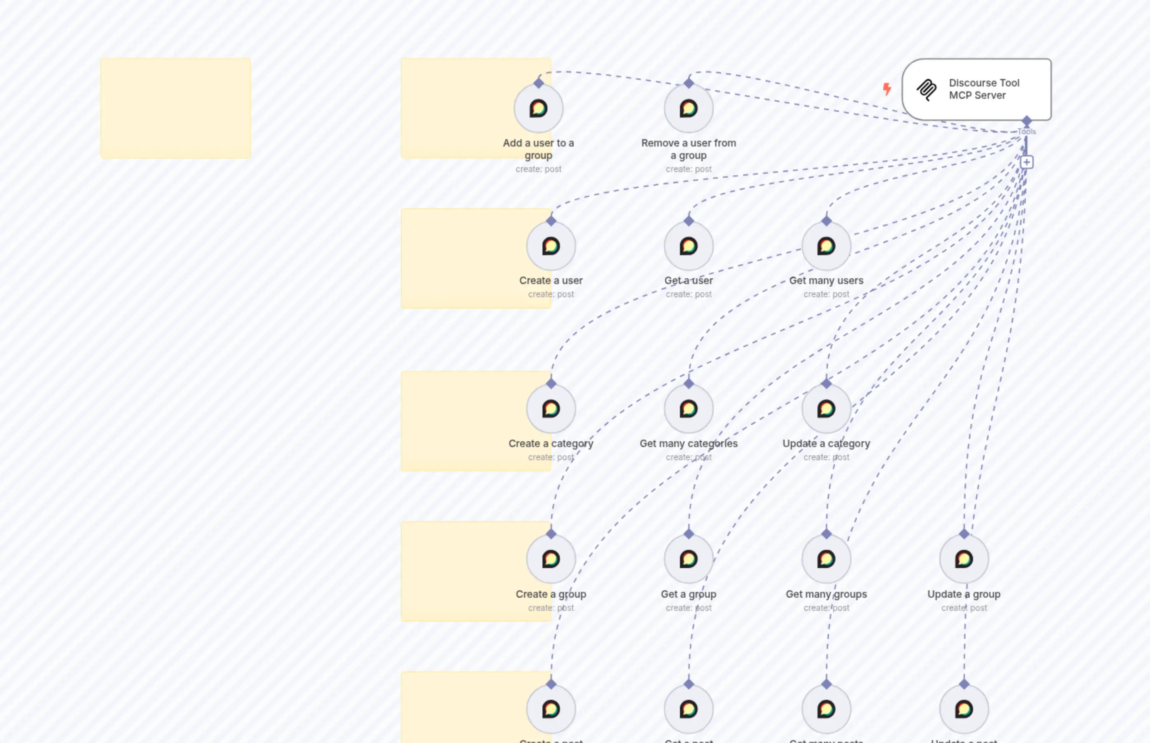Open the Get many groups node

click(x=826, y=559)
